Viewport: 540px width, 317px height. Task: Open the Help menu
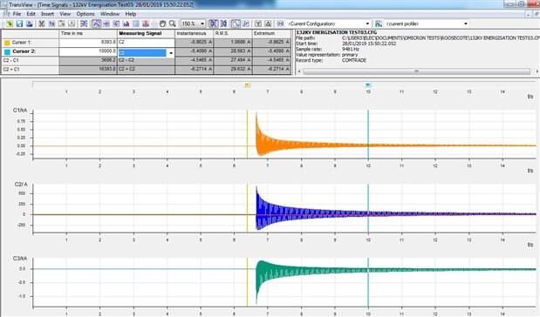(131, 14)
